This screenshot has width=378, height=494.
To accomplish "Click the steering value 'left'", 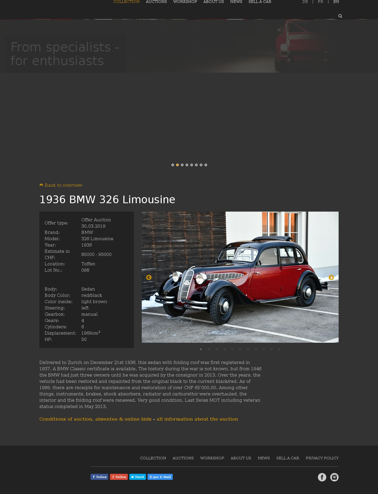I will pyautogui.click(x=85, y=308).
